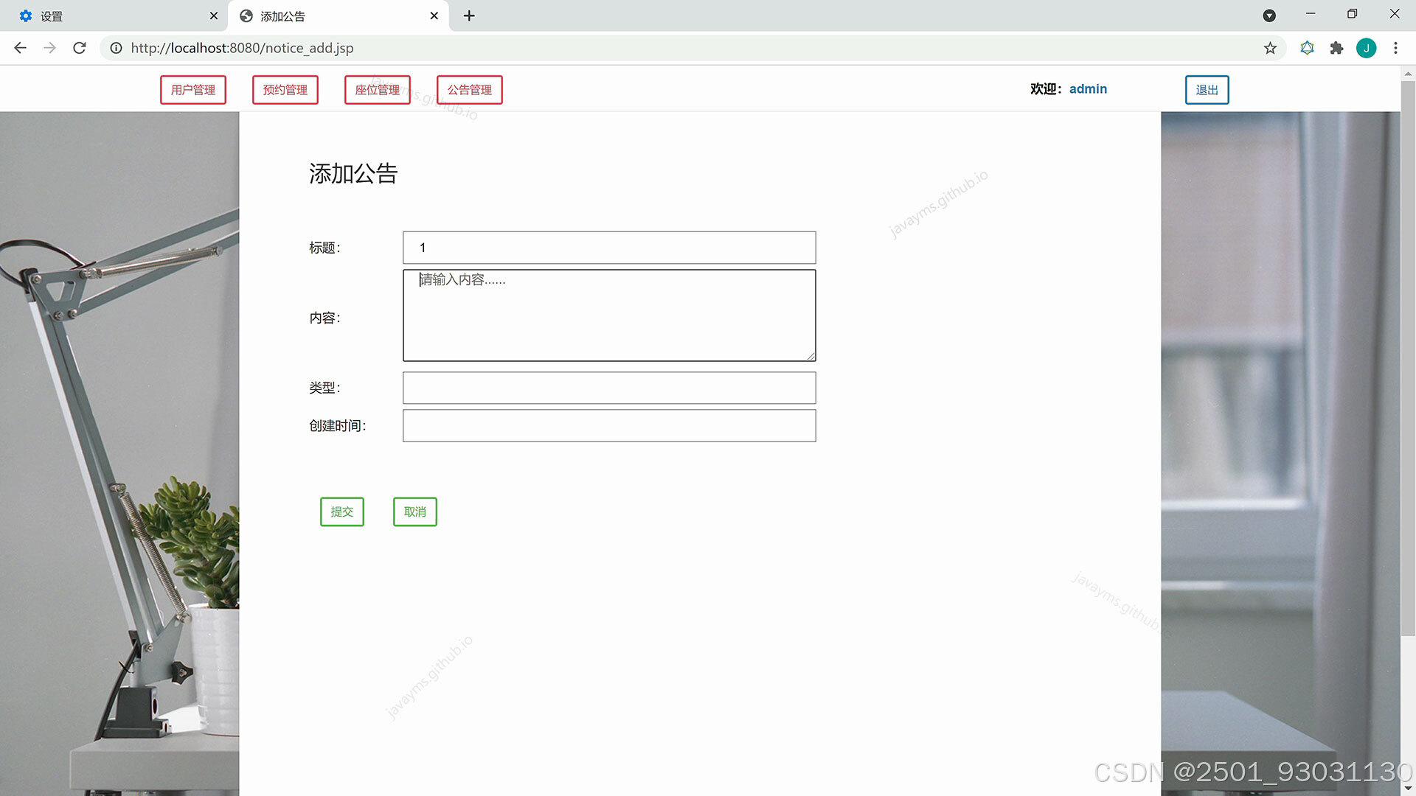Open the Extensions puzzle-piece menu
Image resolution: width=1416 pixels, height=796 pixels.
tap(1336, 48)
